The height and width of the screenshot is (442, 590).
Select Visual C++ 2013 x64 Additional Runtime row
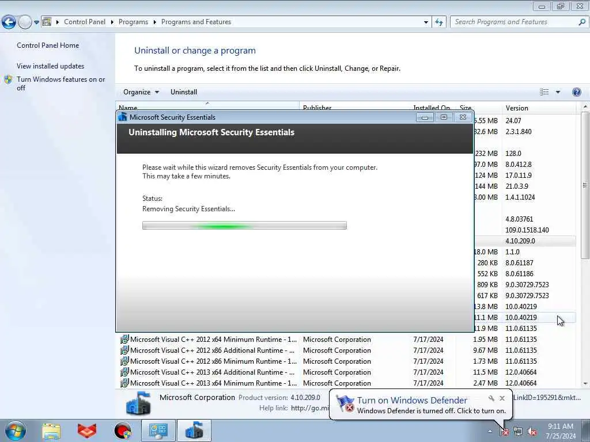346,372
